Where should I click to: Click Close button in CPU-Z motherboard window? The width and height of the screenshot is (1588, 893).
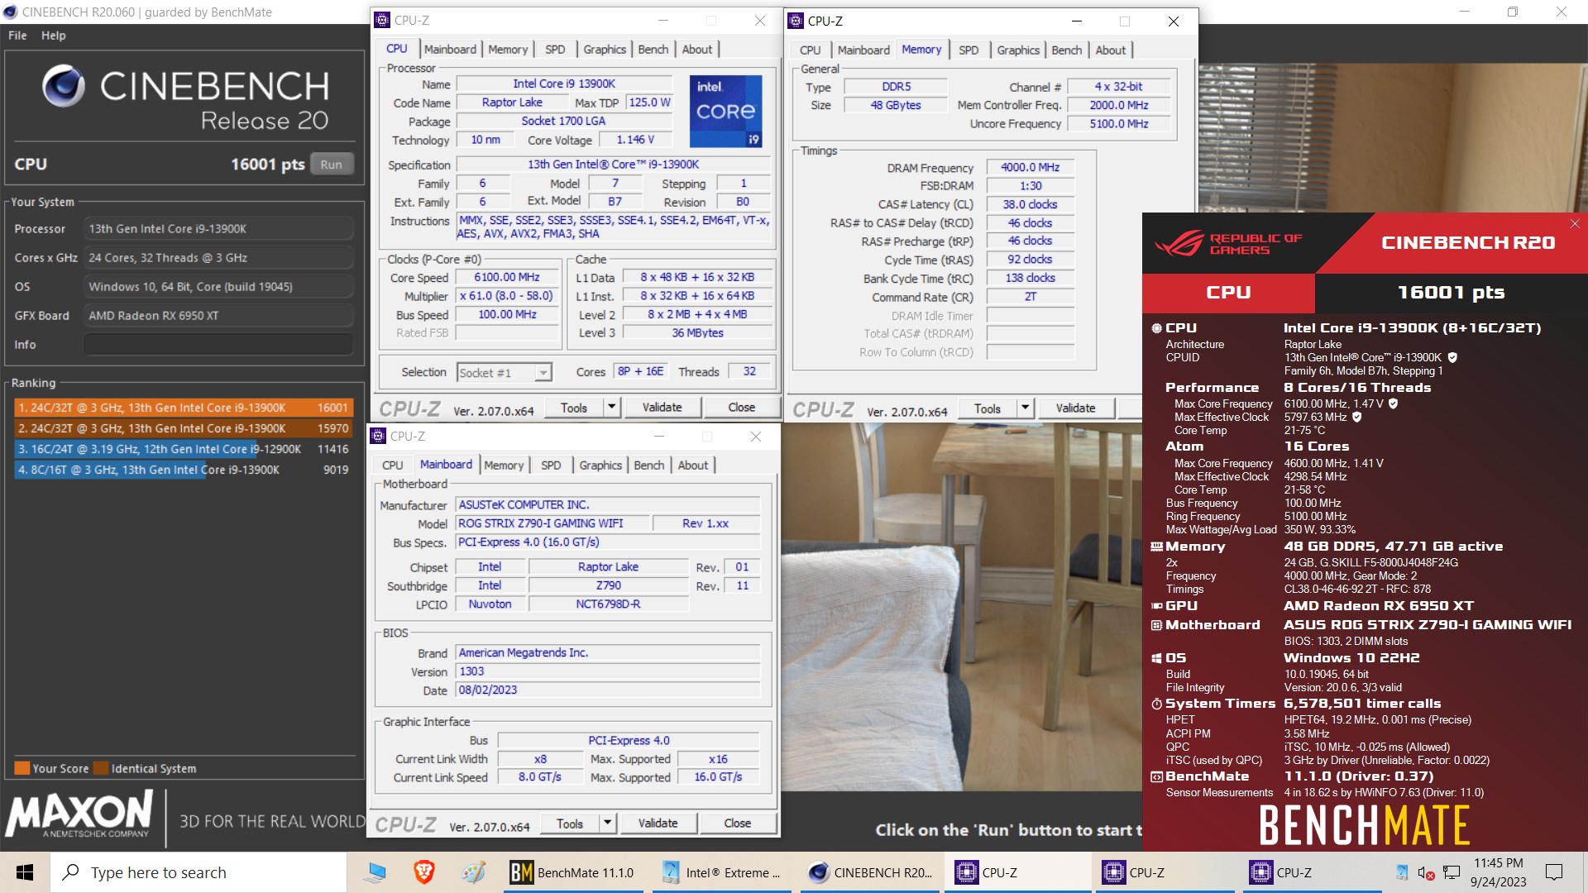pos(738,823)
